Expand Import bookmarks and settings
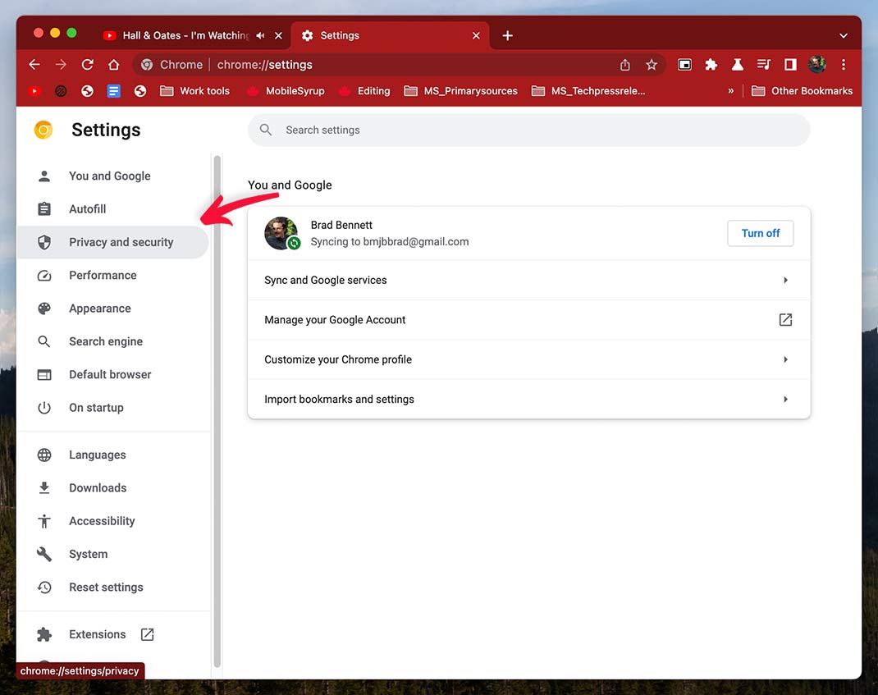 pyautogui.click(x=528, y=400)
